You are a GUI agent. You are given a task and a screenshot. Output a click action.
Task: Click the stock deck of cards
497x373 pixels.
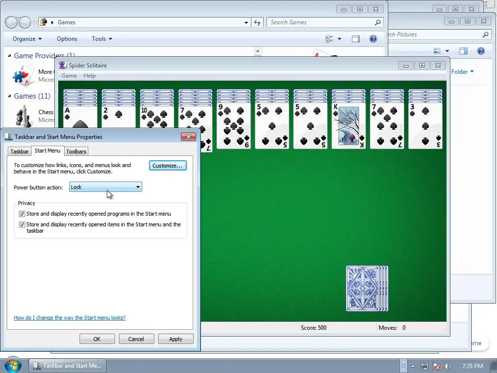(367, 288)
